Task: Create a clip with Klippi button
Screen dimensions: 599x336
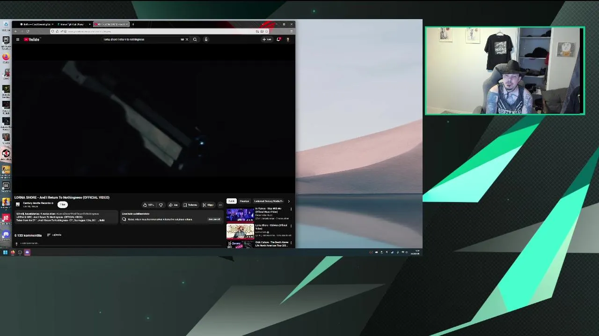Action: tap(208, 205)
